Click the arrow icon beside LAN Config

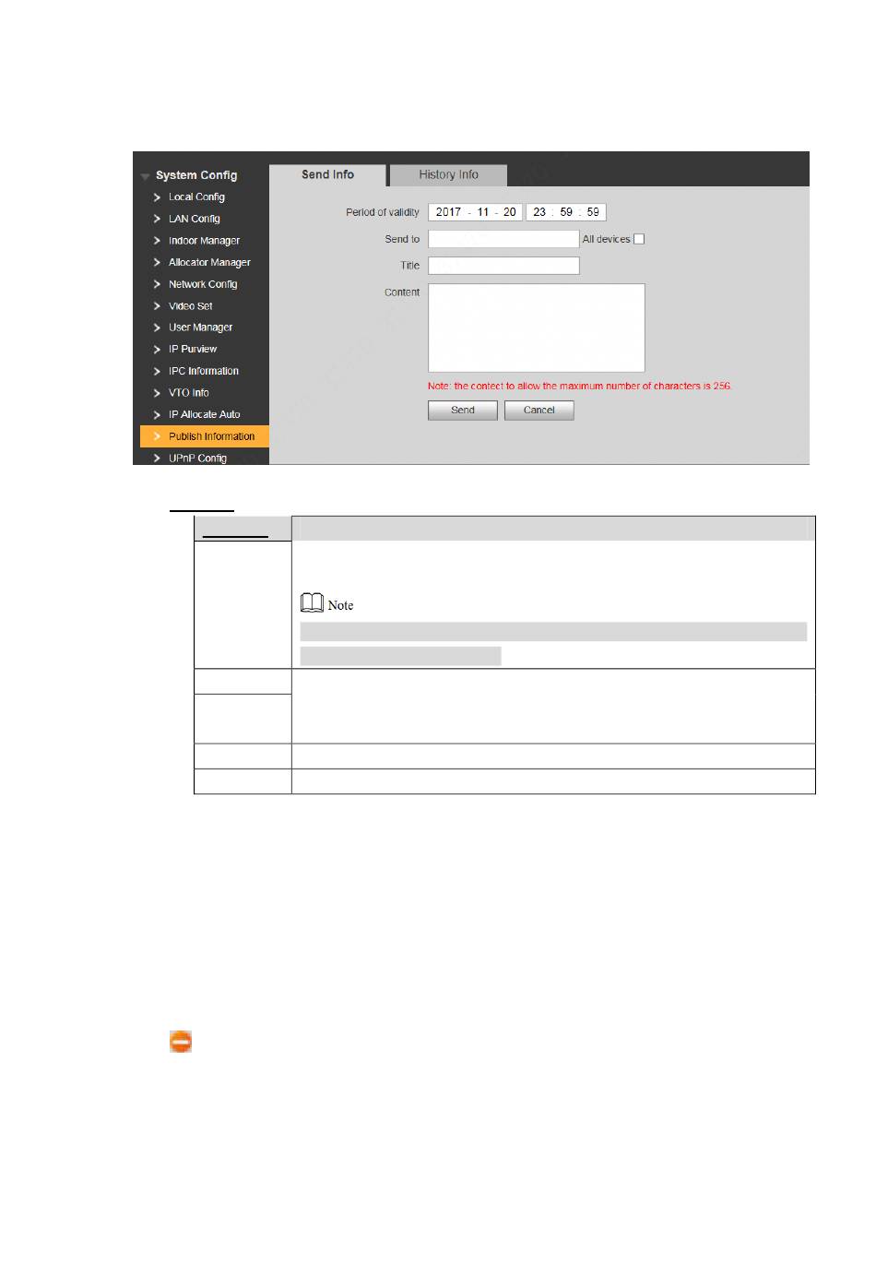point(157,219)
